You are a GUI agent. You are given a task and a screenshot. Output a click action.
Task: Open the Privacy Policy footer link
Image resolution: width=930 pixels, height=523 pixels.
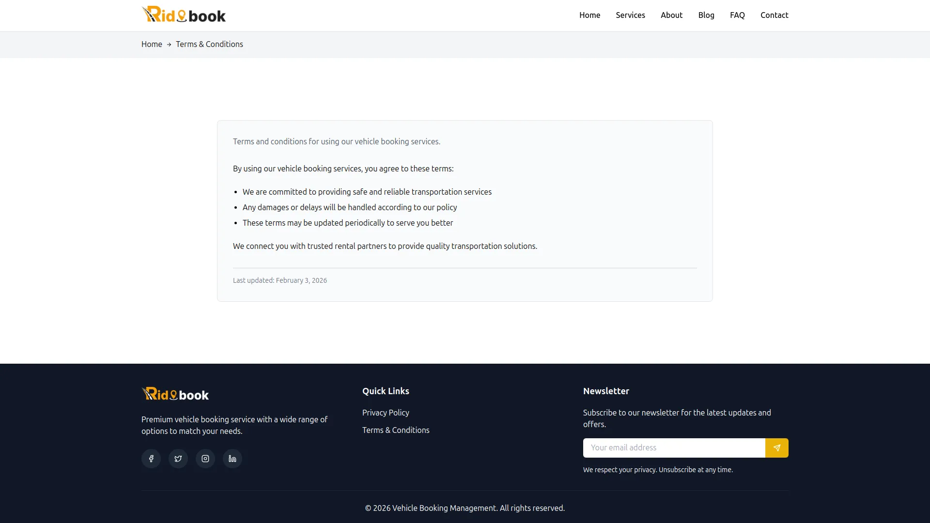pos(385,413)
